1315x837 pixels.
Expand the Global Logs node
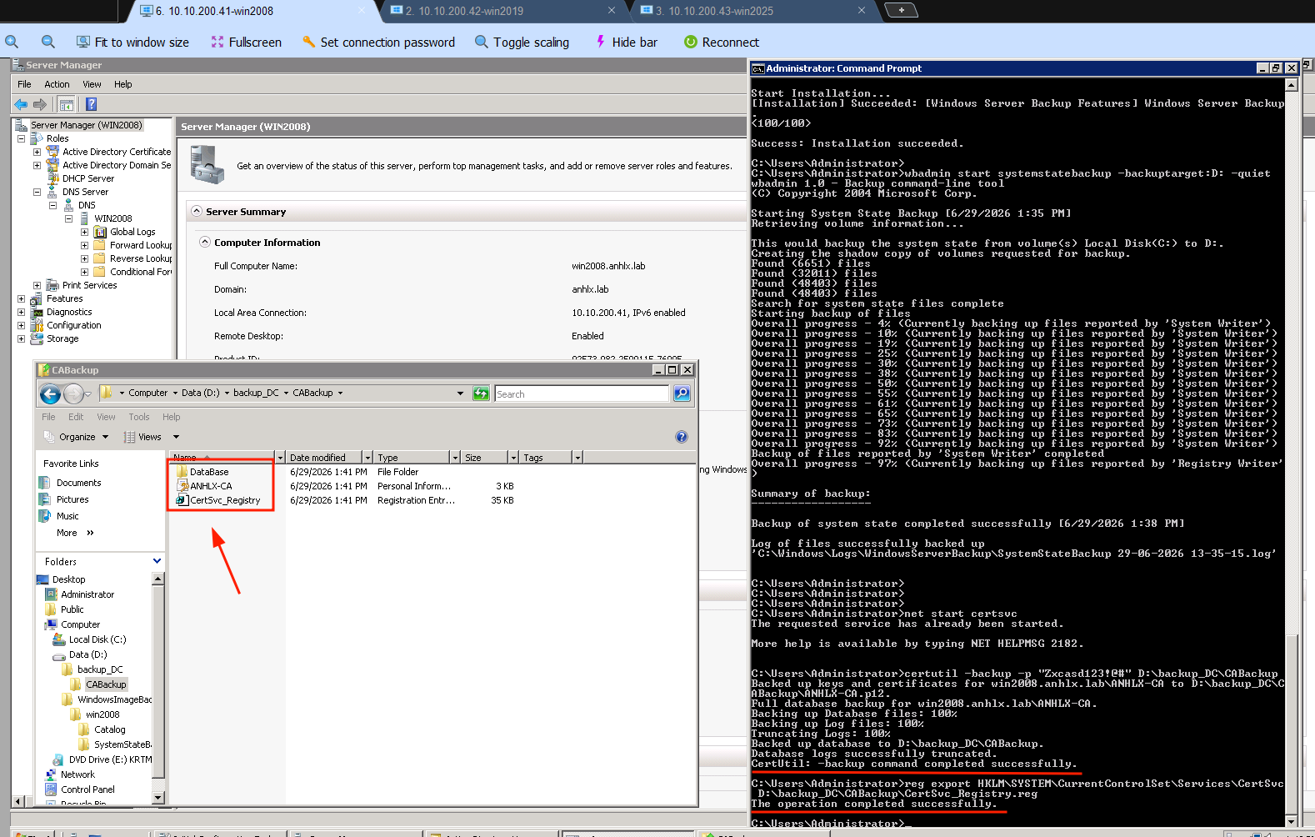(84, 232)
